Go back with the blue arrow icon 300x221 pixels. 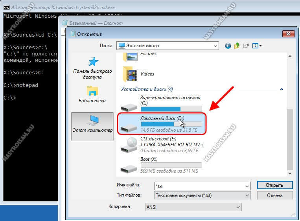click(x=228, y=46)
